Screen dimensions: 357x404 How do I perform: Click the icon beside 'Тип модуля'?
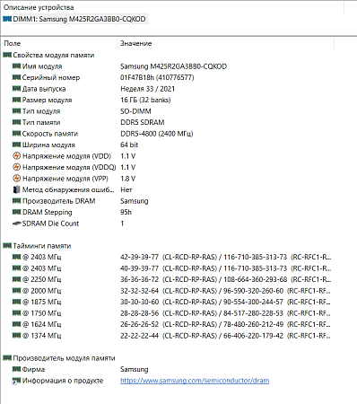[x=16, y=111]
